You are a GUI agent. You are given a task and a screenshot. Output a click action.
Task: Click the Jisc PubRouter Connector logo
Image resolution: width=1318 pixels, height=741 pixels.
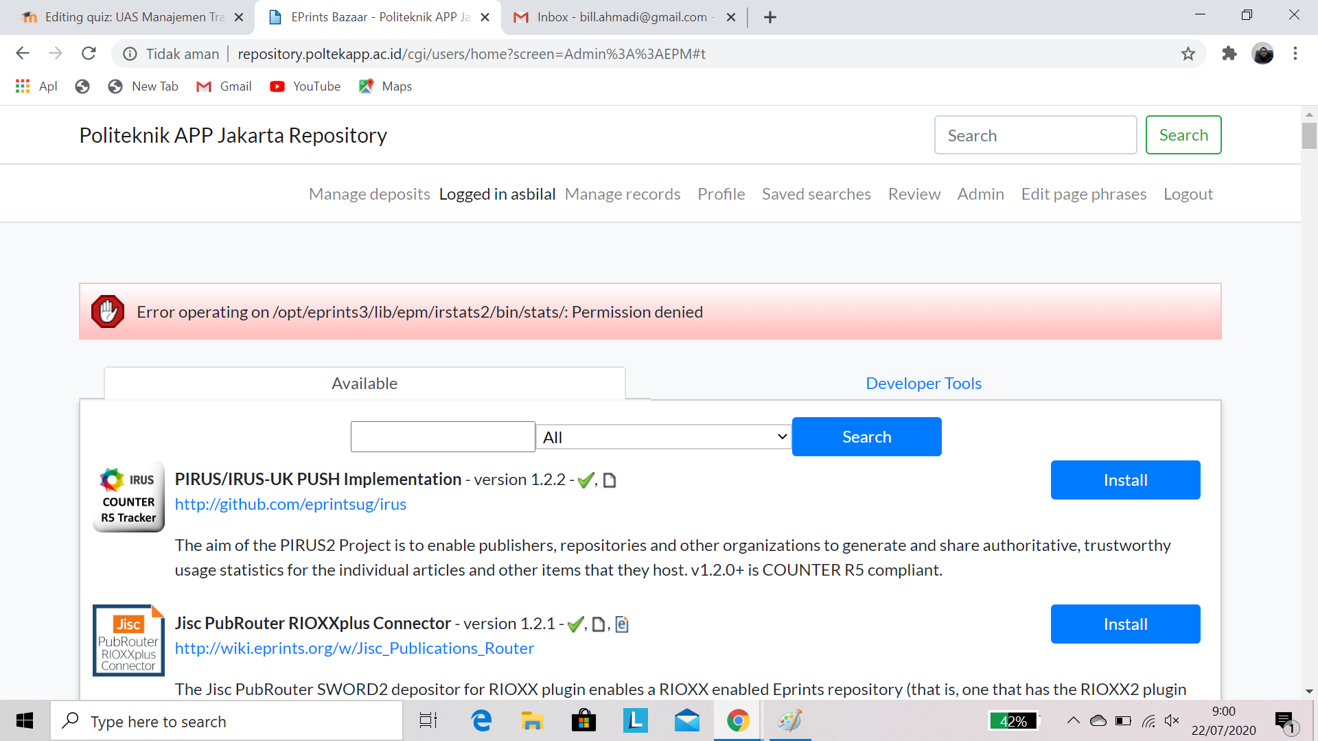[128, 640]
